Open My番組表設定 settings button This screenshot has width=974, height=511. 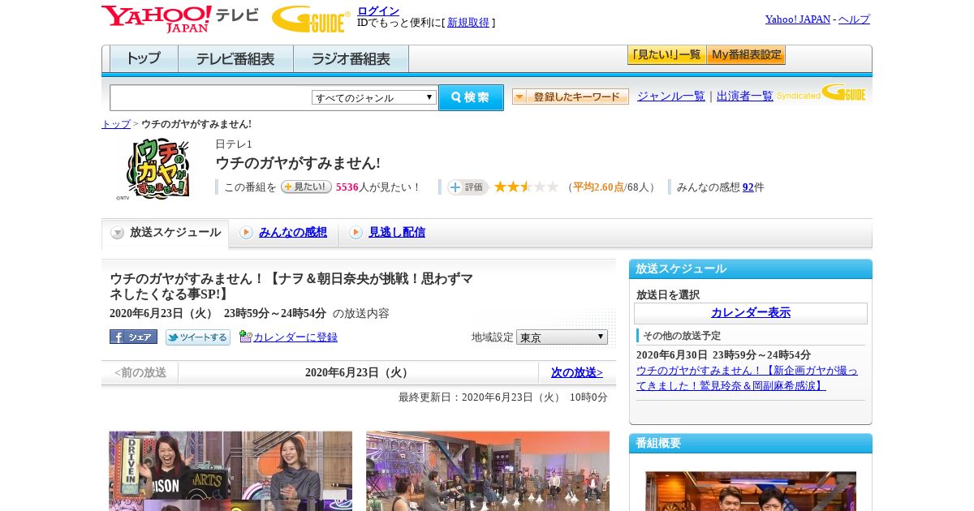tap(746, 55)
